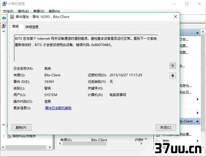Click the Computer Management tree root icon
The image size is (206, 157).
click(x=4, y=26)
